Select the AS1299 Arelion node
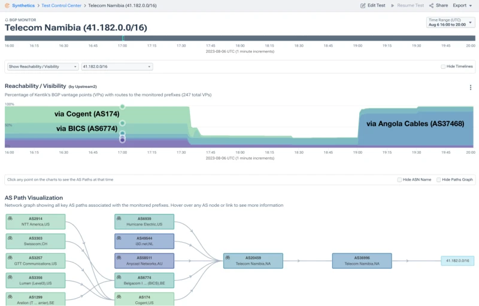Screen dimensions: 479x306 point(35,299)
